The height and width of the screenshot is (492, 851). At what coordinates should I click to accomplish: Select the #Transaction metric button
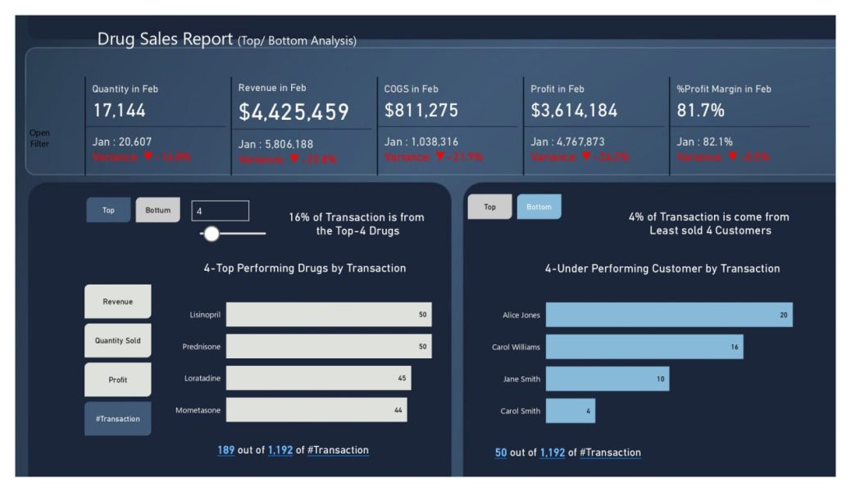click(117, 418)
